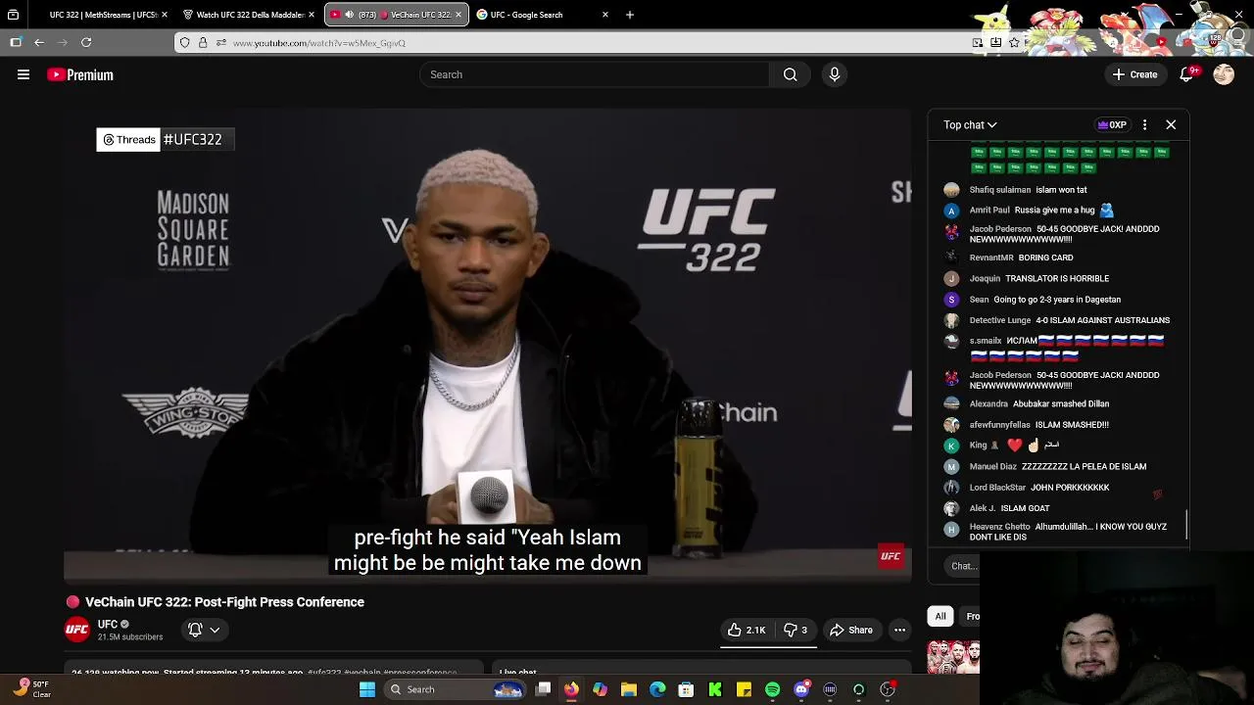
Task: Go to YouTube Premium home logo
Action: click(80, 74)
